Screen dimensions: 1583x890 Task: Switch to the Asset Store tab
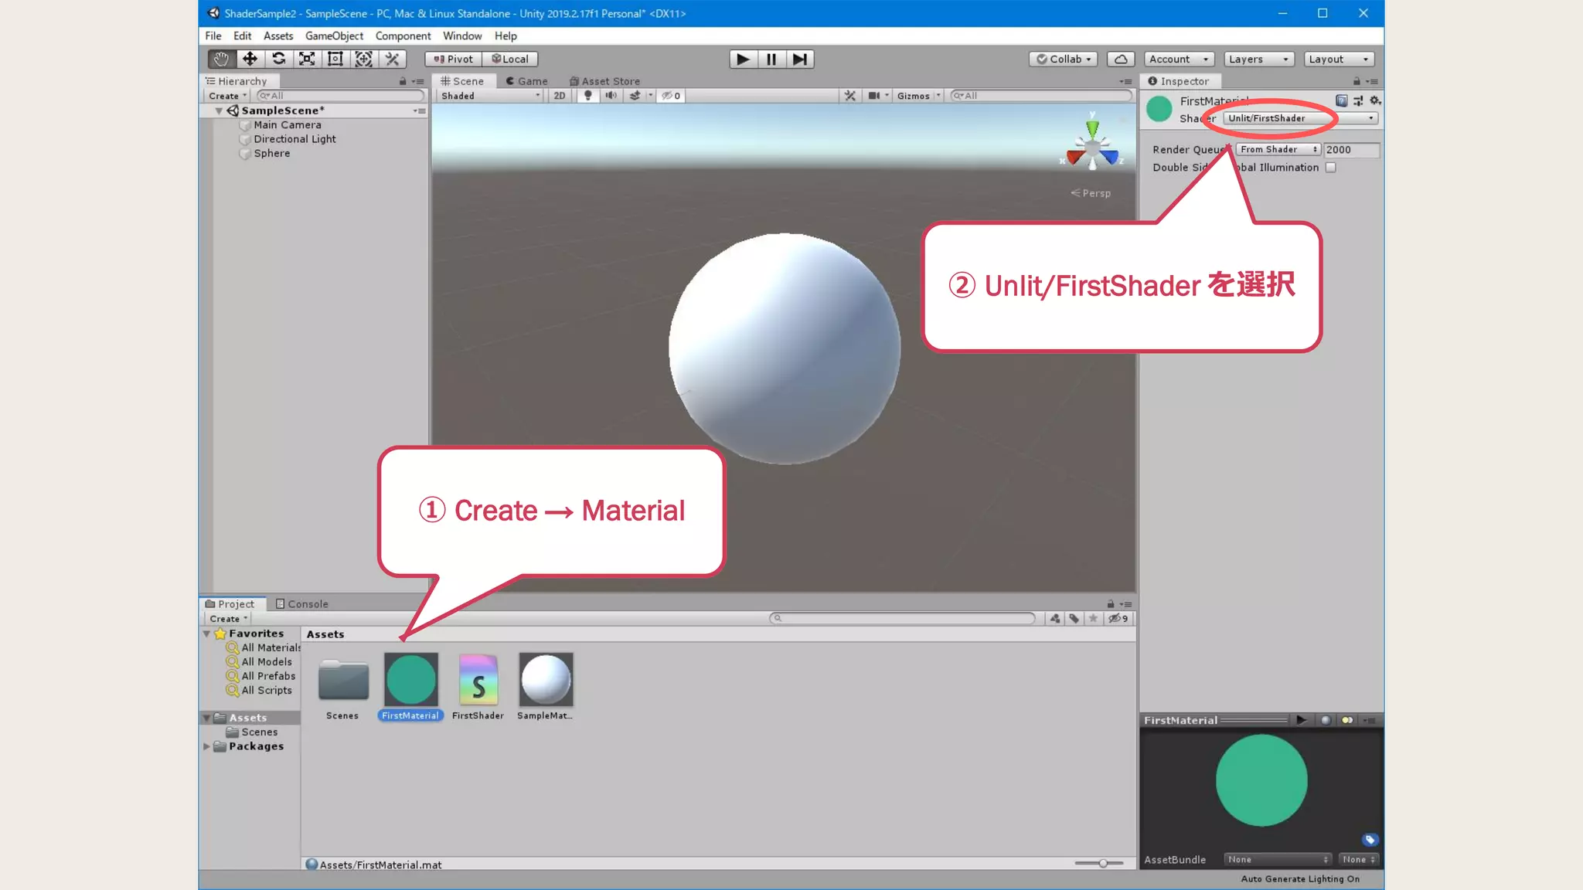tap(604, 81)
